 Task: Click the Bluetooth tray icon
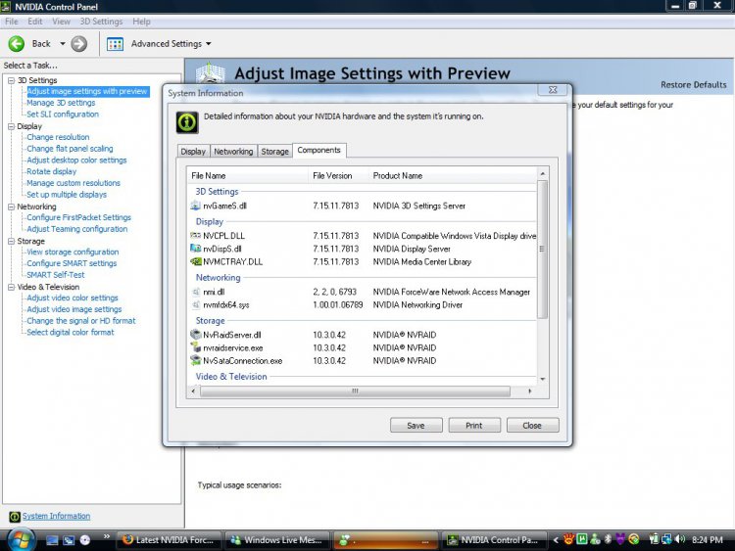click(608, 539)
